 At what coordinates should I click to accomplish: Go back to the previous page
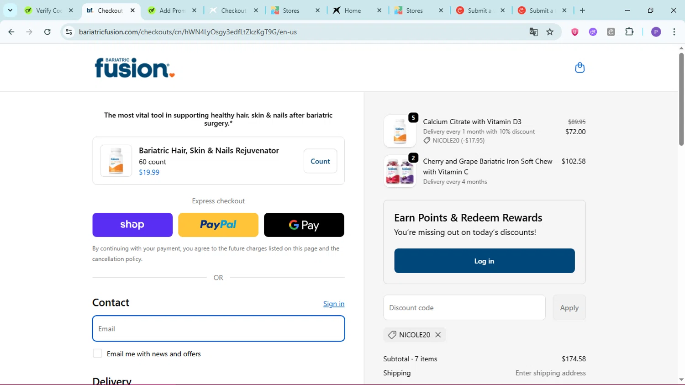click(x=11, y=32)
